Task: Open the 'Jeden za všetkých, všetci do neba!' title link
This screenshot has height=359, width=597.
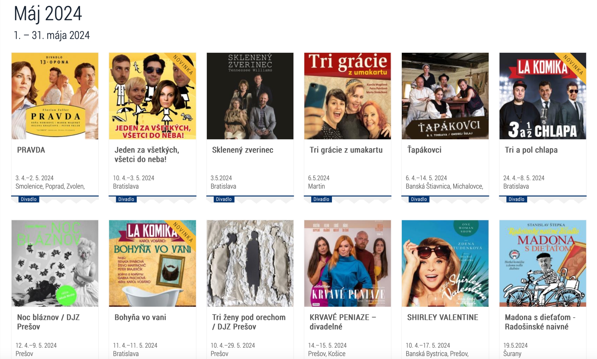Action: tap(147, 154)
